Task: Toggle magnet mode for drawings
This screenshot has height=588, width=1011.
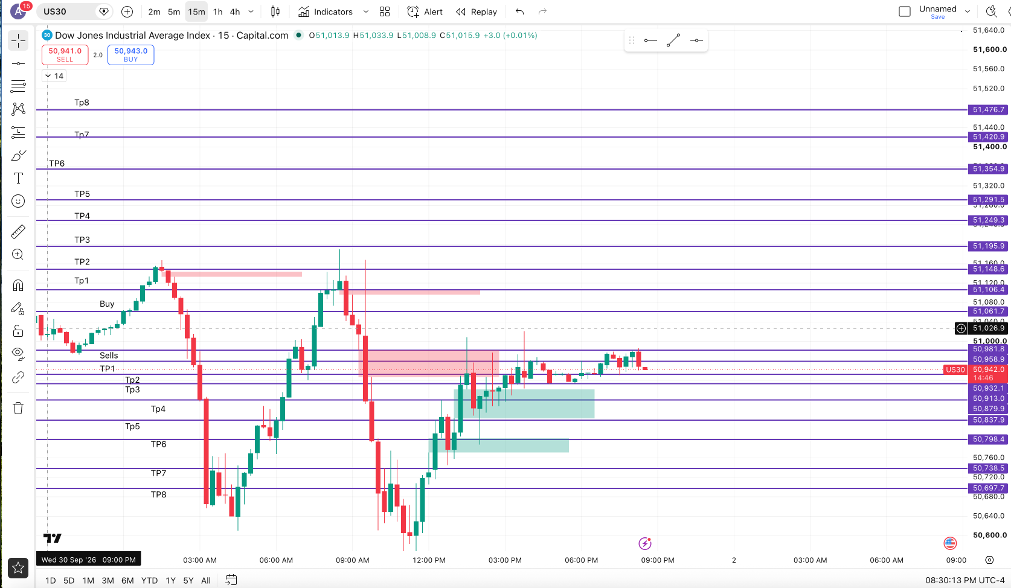Action: pyautogui.click(x=18, y=285)
